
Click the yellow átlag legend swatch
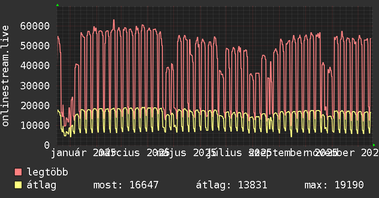coord(18,185)
